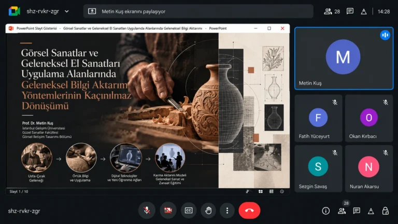Click shared PowerPoint slideshow icon in status bar
398x224 pixels.
tap(282, 191)
